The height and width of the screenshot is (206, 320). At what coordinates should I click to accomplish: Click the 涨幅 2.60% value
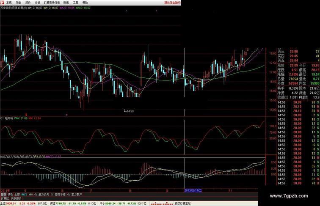pyautogui.click(x=293, y=74)
